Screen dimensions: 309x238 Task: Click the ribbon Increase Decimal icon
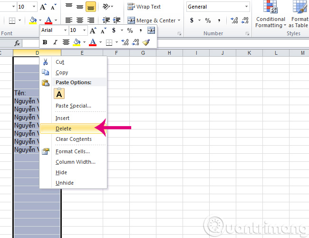(x=234, y=20)
